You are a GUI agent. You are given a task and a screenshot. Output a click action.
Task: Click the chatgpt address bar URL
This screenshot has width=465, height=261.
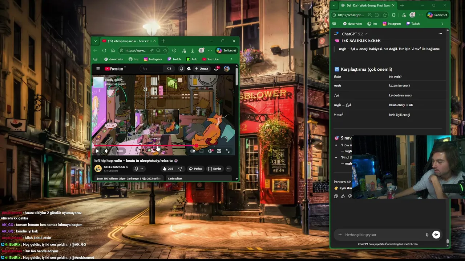(351, 15)
